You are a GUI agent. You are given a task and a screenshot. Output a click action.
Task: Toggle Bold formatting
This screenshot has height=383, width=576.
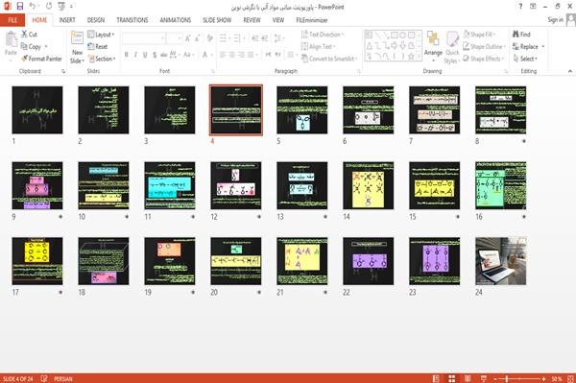click(x=127, y=55)
